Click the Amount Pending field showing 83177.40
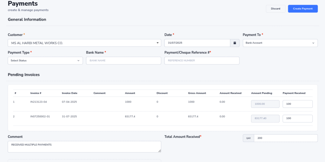This screenshot has width=325, height=162. point(265,118)
